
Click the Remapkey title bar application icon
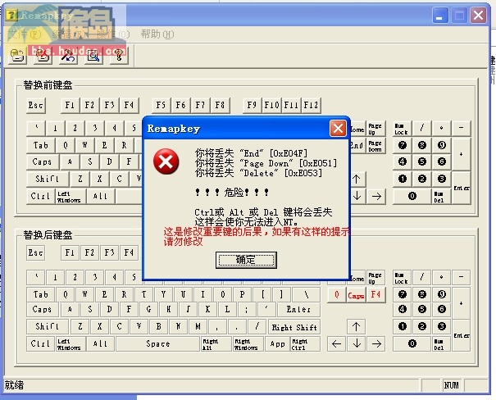(11, 15)
